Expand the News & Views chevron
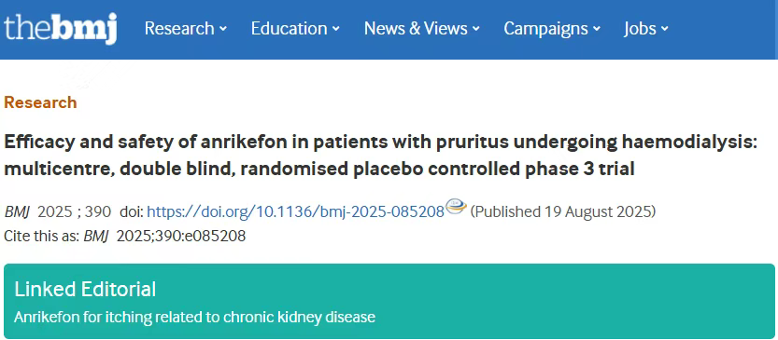The width and height of the screenshot is (778, 340). tap(475, 29)
